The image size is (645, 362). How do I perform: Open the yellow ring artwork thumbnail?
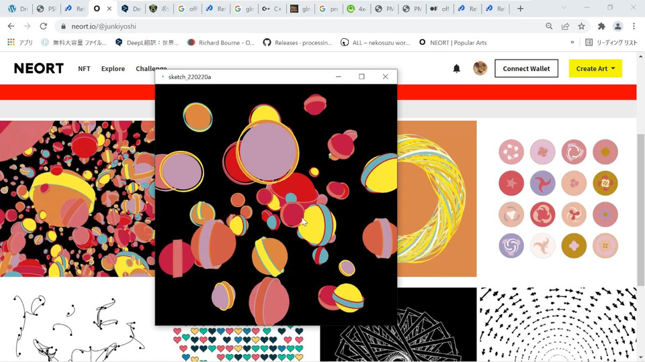(437, 198)
